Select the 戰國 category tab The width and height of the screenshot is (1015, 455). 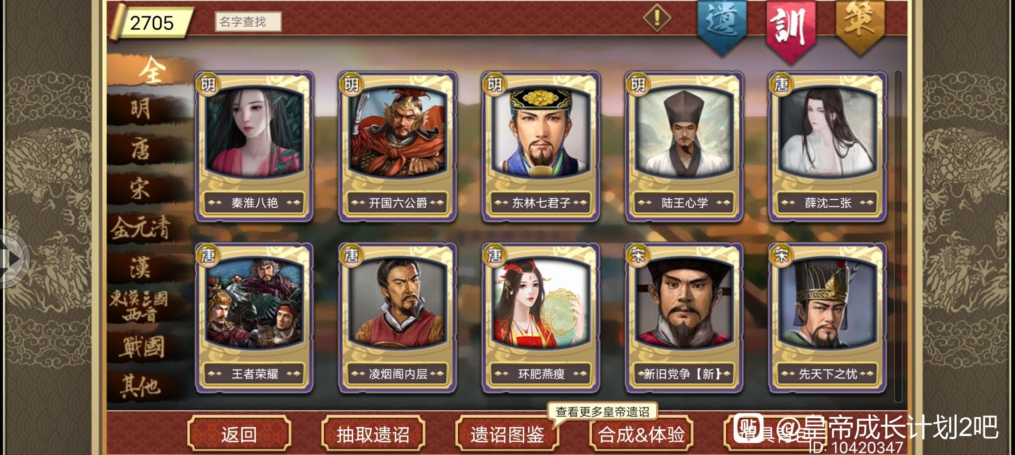point(141,347)
